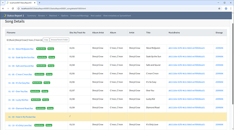Click MusicBrainz badge on Lucky Kid row

[x=36, y=100]
